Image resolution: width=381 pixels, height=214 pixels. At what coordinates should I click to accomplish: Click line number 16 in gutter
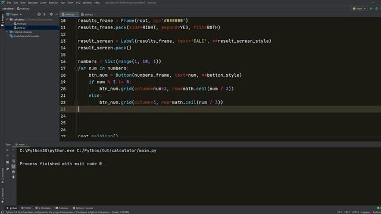tap(63, 62)
